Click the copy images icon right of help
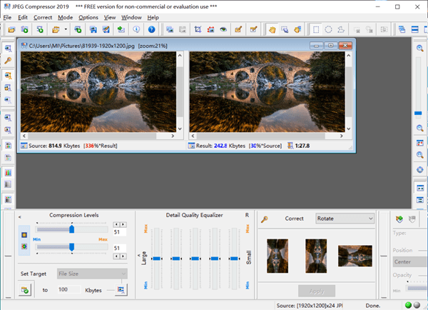 (x=170, y=29)
